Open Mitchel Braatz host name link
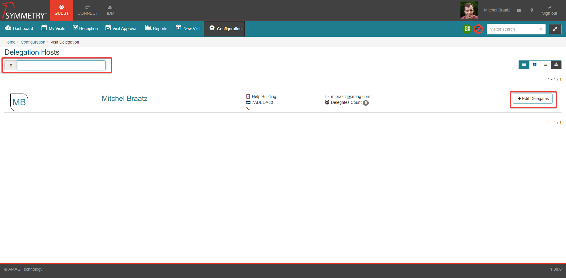Viewport: 566px width, 278px height. coord(125,99)
